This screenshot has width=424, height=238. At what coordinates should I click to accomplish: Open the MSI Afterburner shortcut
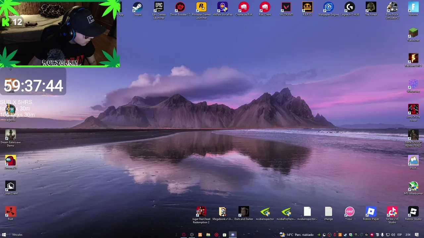413,188
